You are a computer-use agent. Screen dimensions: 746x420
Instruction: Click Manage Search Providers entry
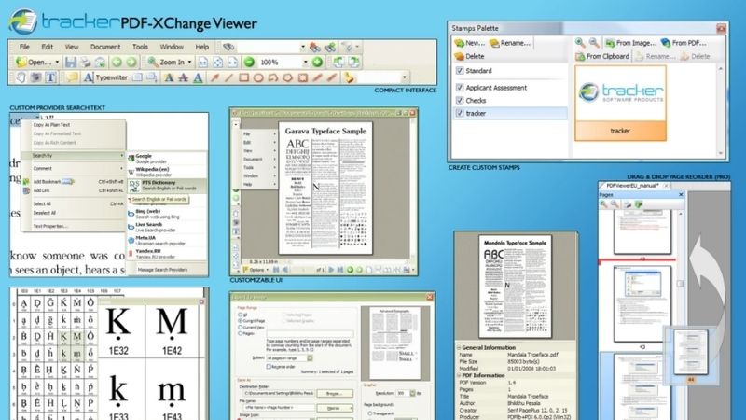[162, 270]
